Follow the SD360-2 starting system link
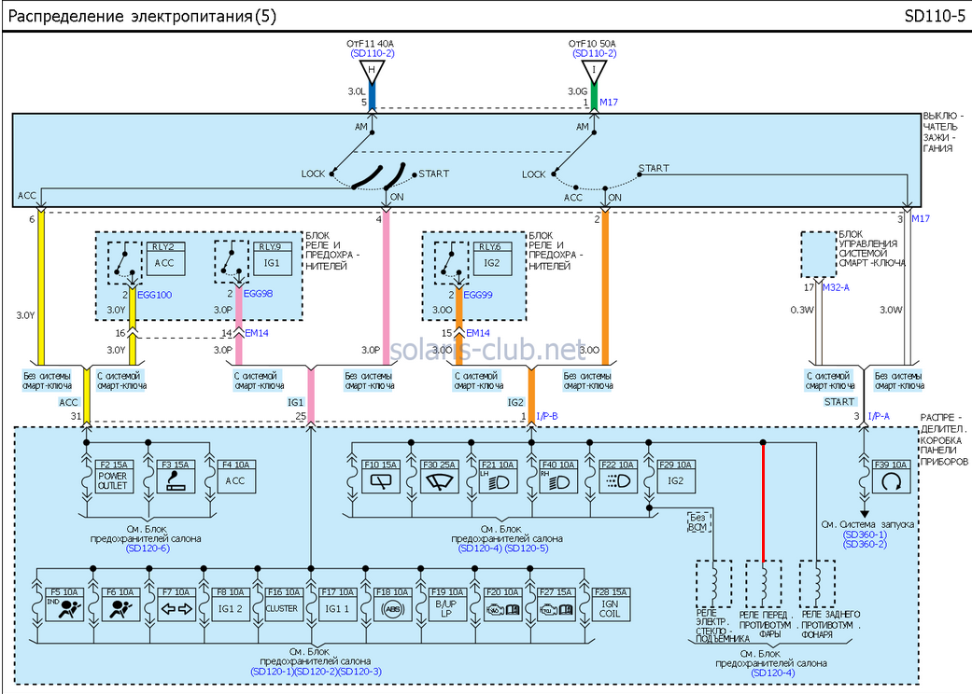The width and height of the screenshot is (972, 694). pos(865,544)
